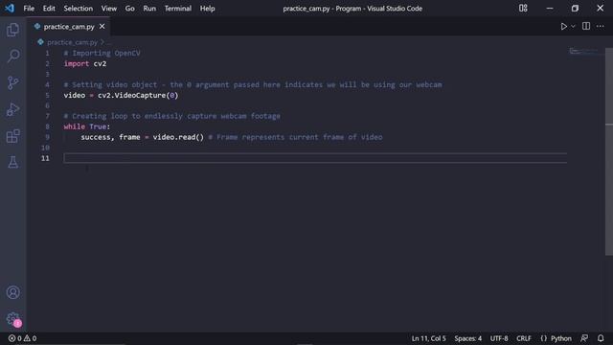This screenshot has height=345, width=613.
Task: Open notifications bell in status bar
Action: (601, 338)
